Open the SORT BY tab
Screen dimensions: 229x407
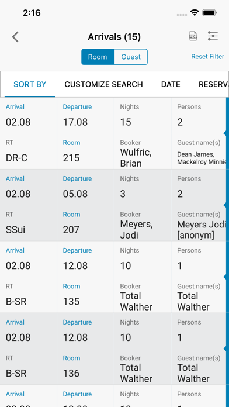pyautogui.click(x=30, y=84)
